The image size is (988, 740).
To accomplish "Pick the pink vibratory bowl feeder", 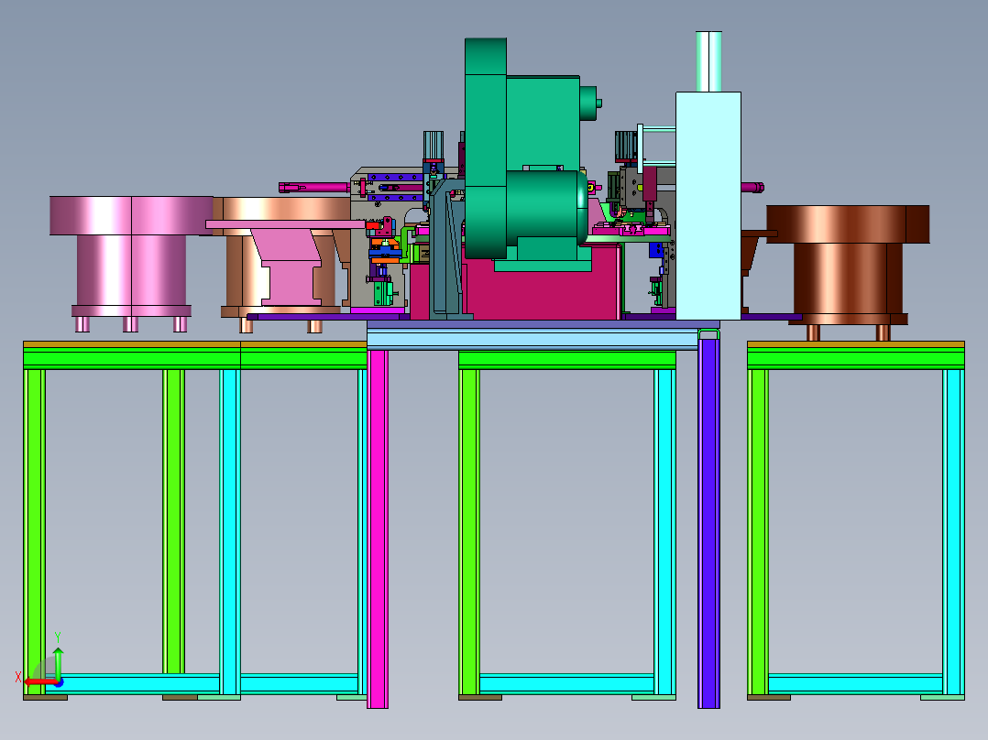I will point(131,263).
